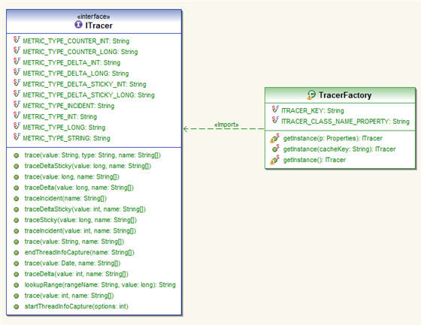421x325 pixels.
Task: Select startThreadInfoCapture(options: int) method text
Action: point(76,306)
